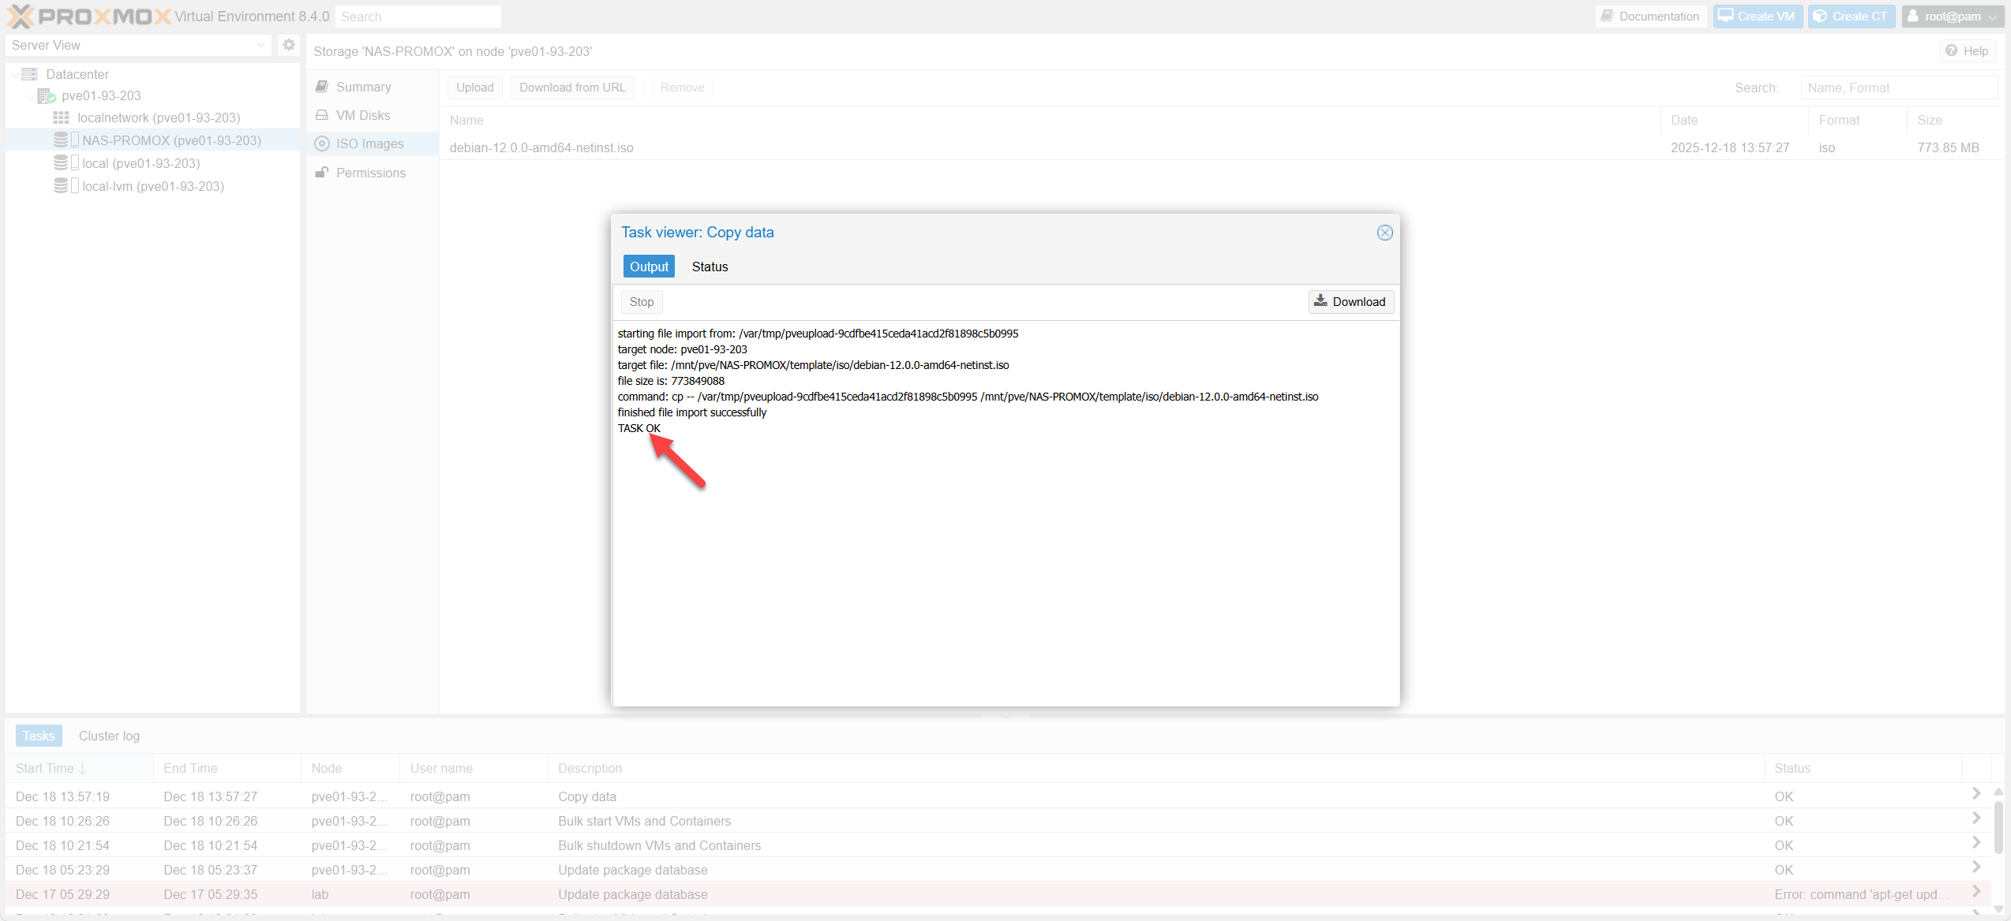Open the root@pam user menu
Screen dimensions: 2011x921
[1952, 17]
